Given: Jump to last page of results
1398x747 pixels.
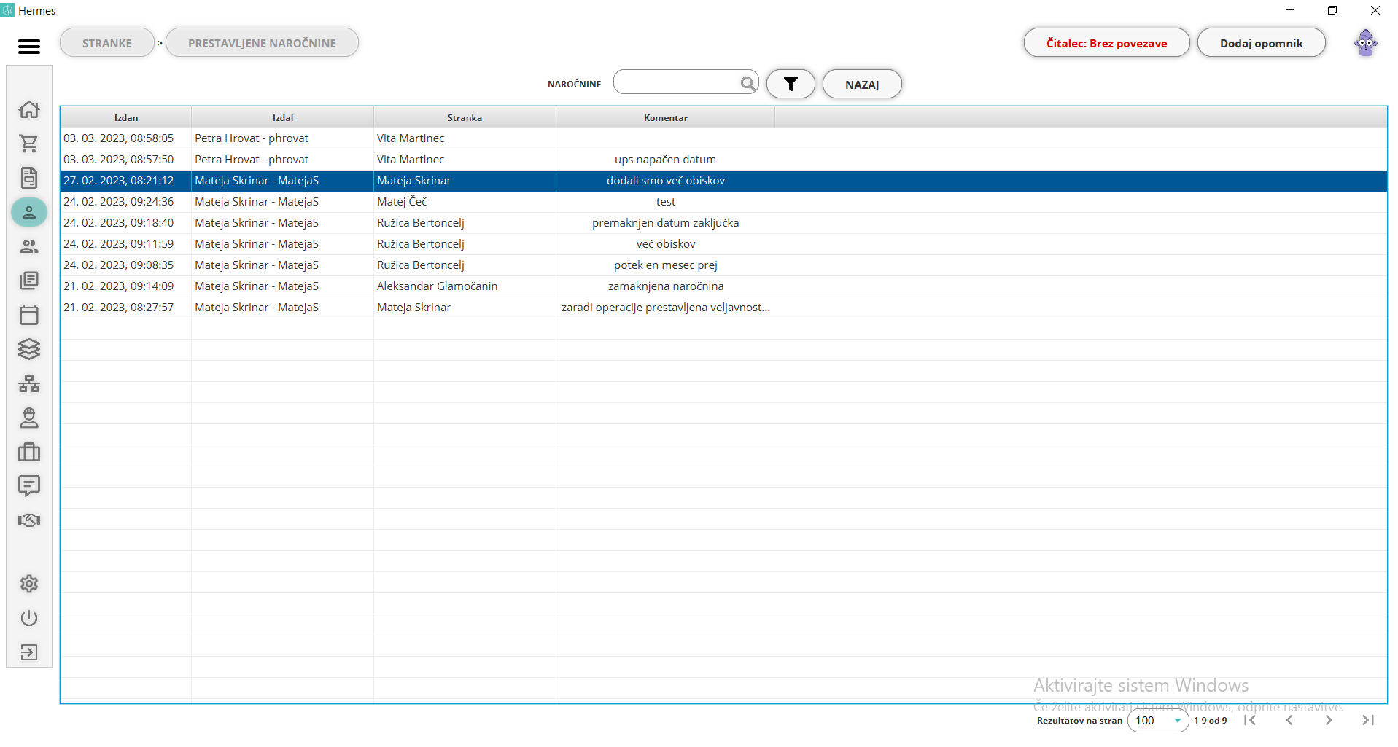Looking at the screenshot, I should point(1368,720).
